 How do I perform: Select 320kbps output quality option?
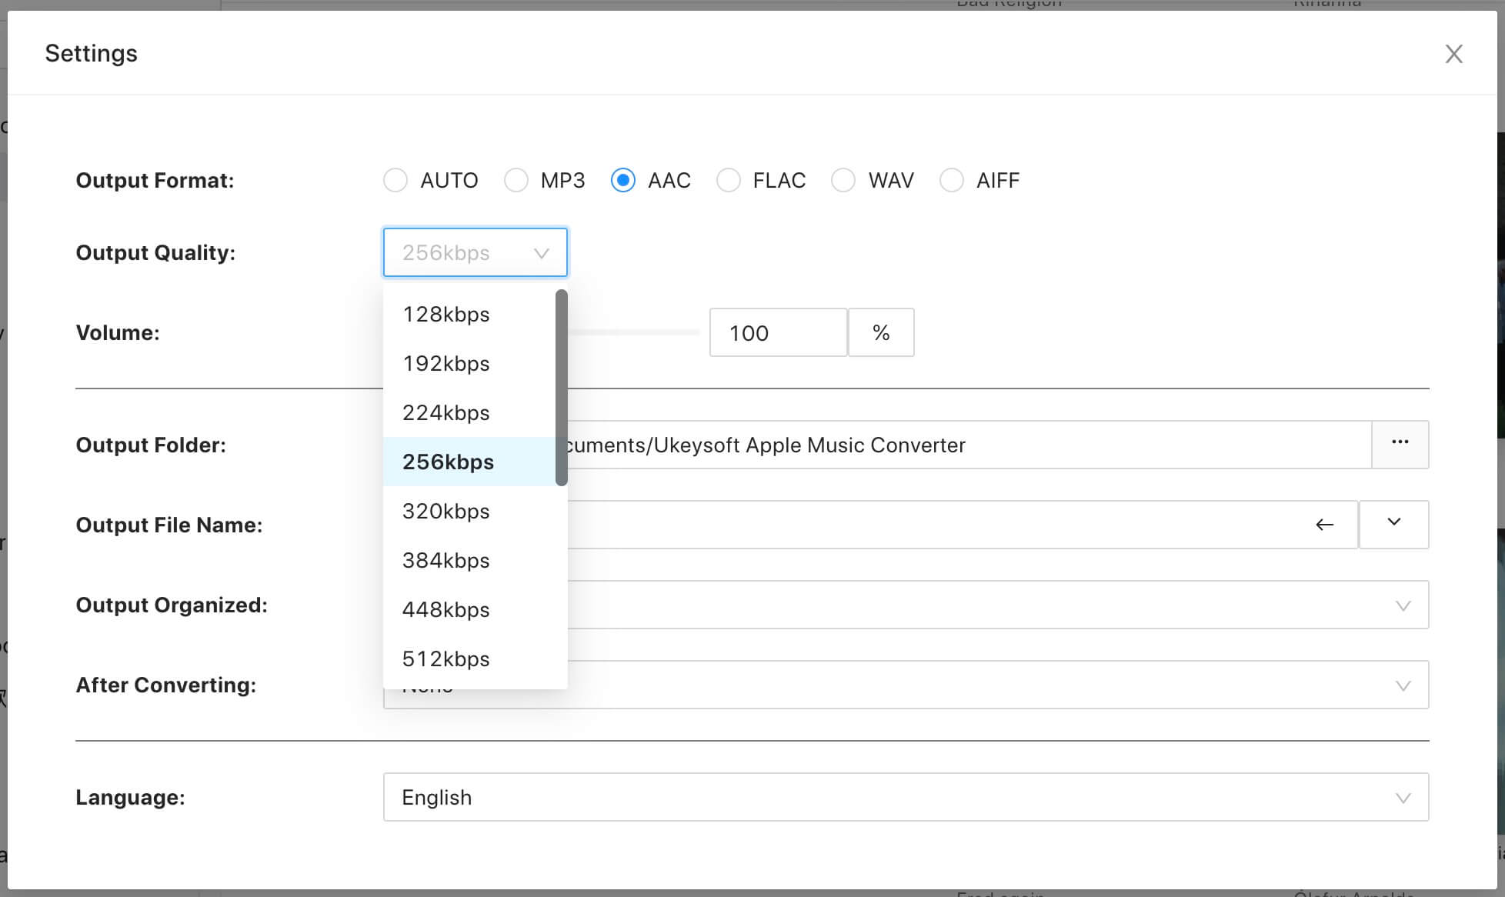tap(446, 511)
